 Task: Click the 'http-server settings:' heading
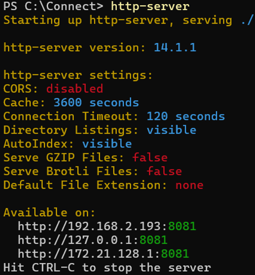coord(78,75)
